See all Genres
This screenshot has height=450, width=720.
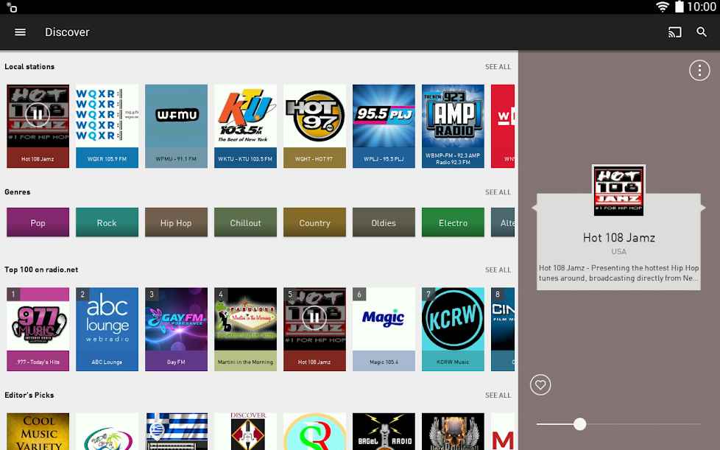pos(498,192)
